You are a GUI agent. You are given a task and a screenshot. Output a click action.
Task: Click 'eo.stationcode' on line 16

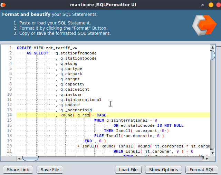[138, 125]
